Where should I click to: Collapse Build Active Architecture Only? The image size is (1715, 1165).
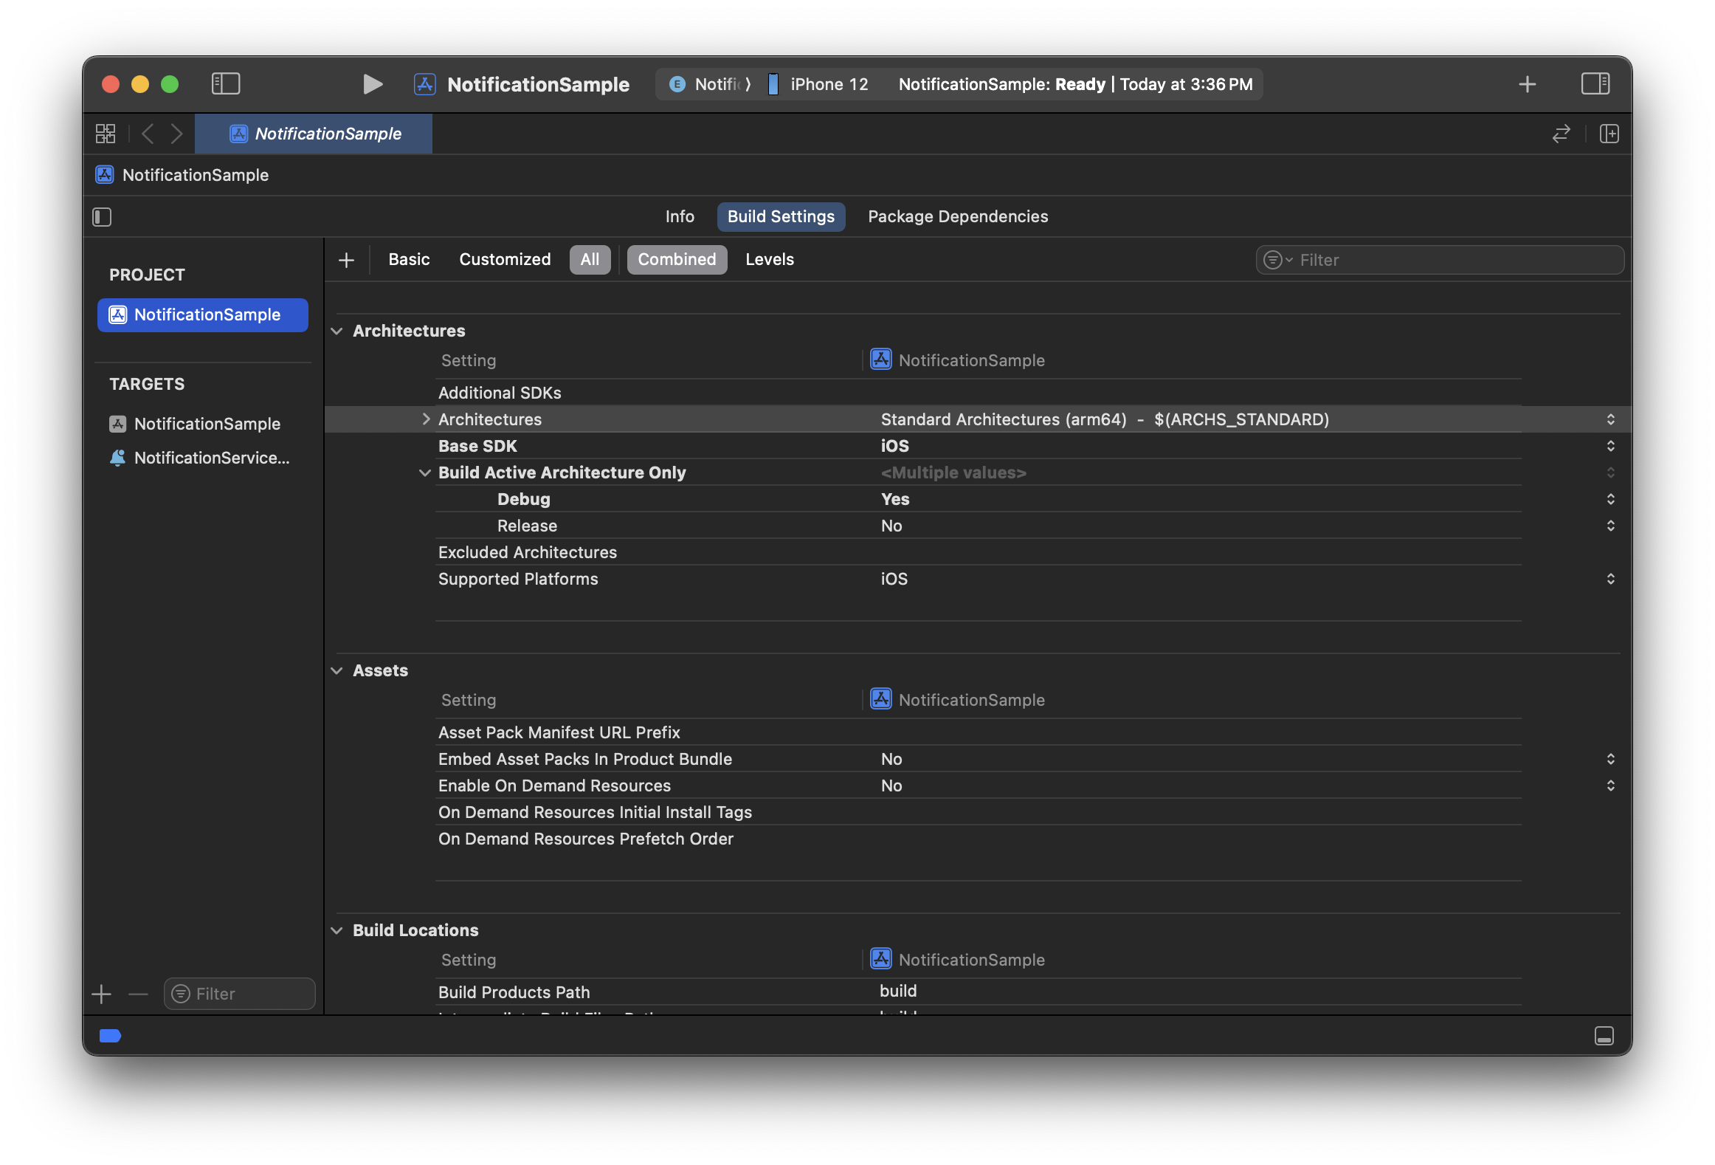tap(425, 472)
